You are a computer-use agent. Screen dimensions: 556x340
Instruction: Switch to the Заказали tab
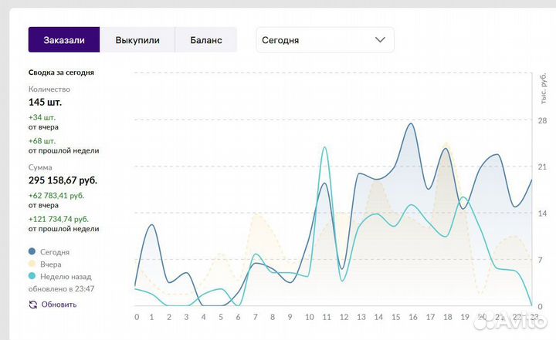(64, 40)
